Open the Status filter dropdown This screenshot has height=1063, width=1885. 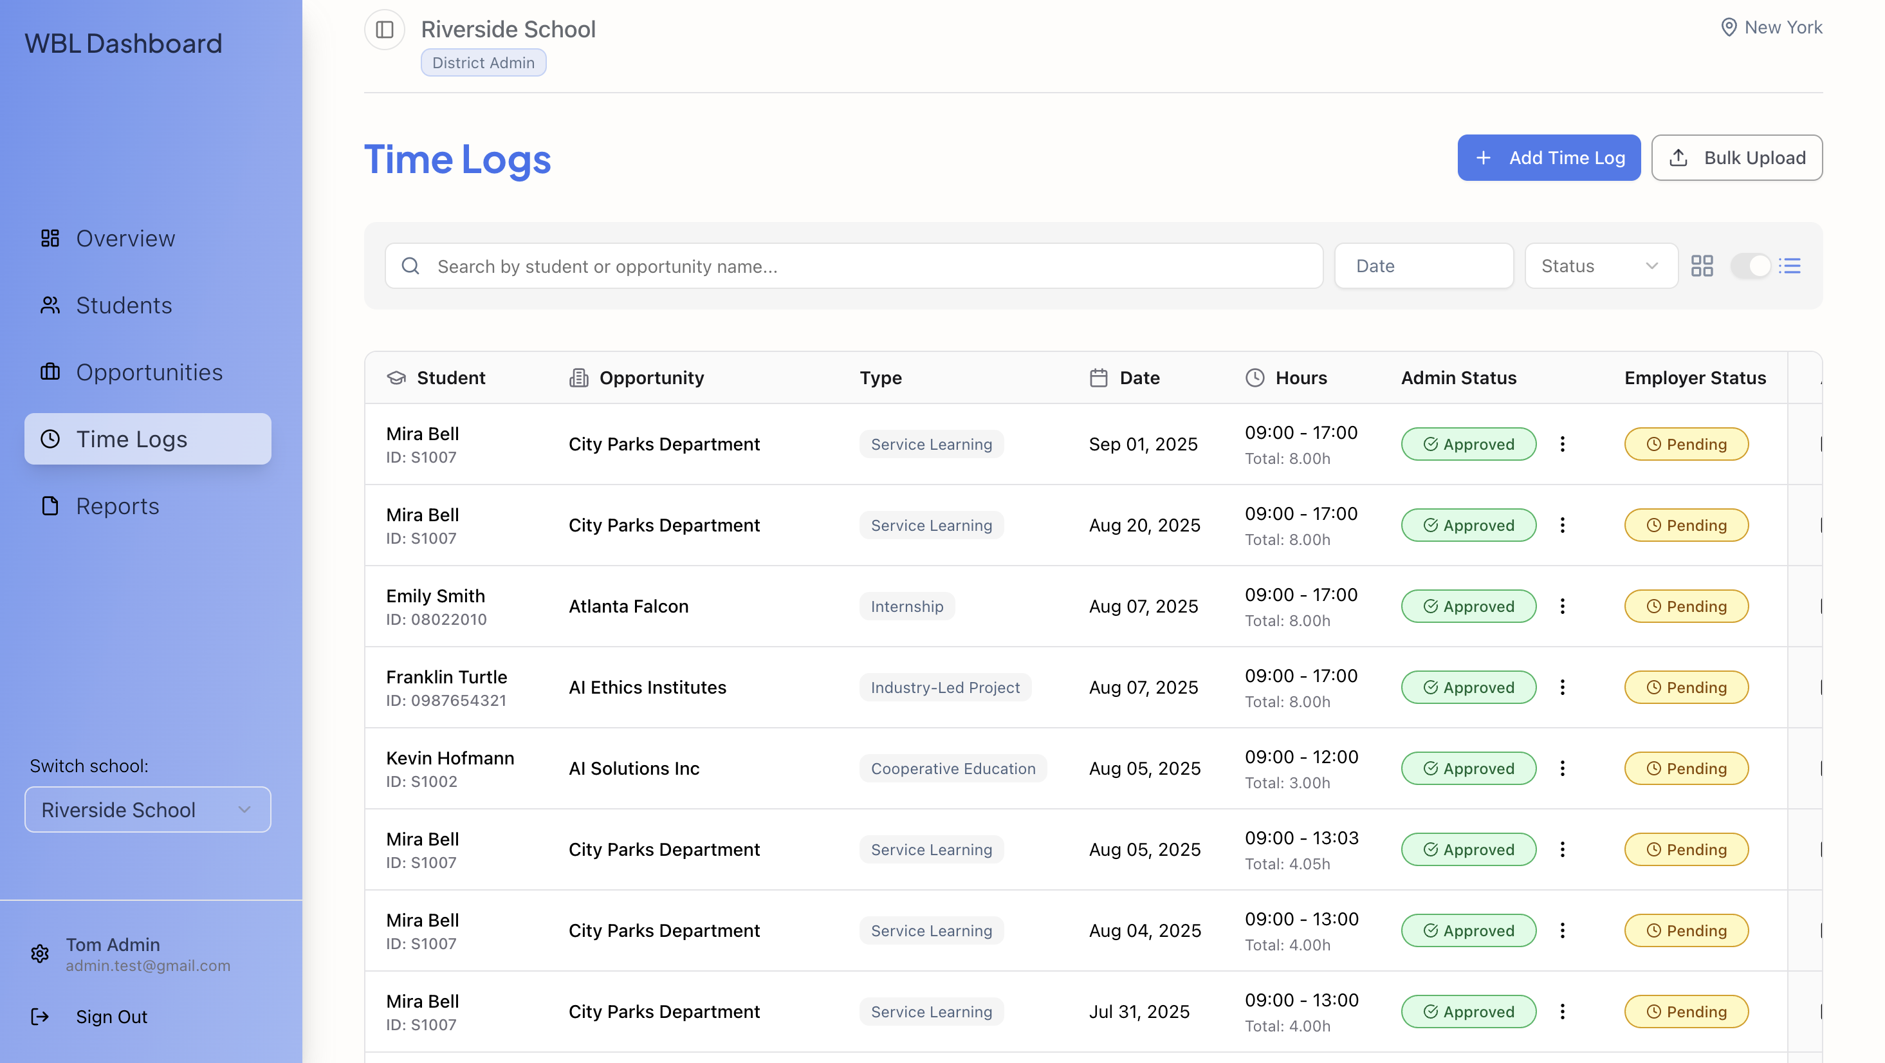[1601, 265]
